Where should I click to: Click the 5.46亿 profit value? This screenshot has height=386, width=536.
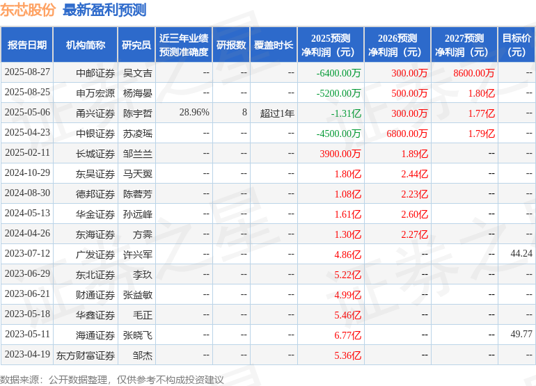tap(347, 315)
